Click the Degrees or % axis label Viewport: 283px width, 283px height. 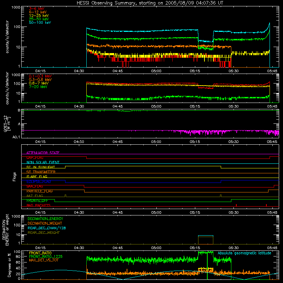(x=9, y=265)
